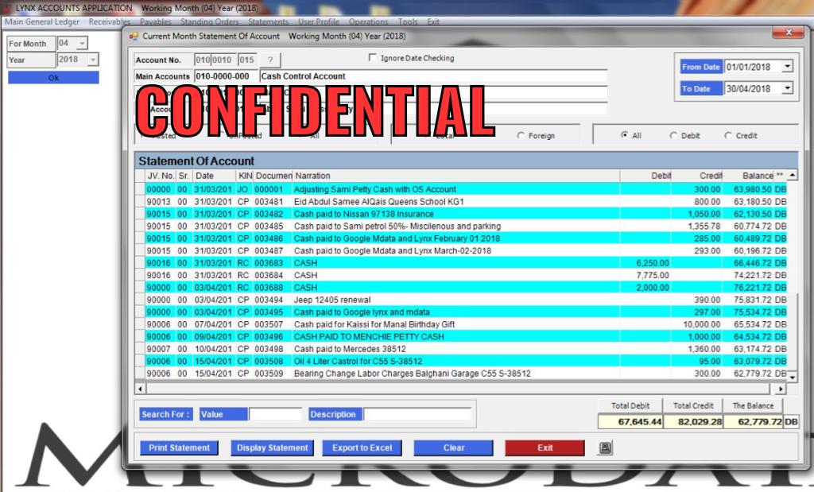Viewport: 814px width, 492px height.
Task: Open the Statements menu
Action: [x=269, y=21]
